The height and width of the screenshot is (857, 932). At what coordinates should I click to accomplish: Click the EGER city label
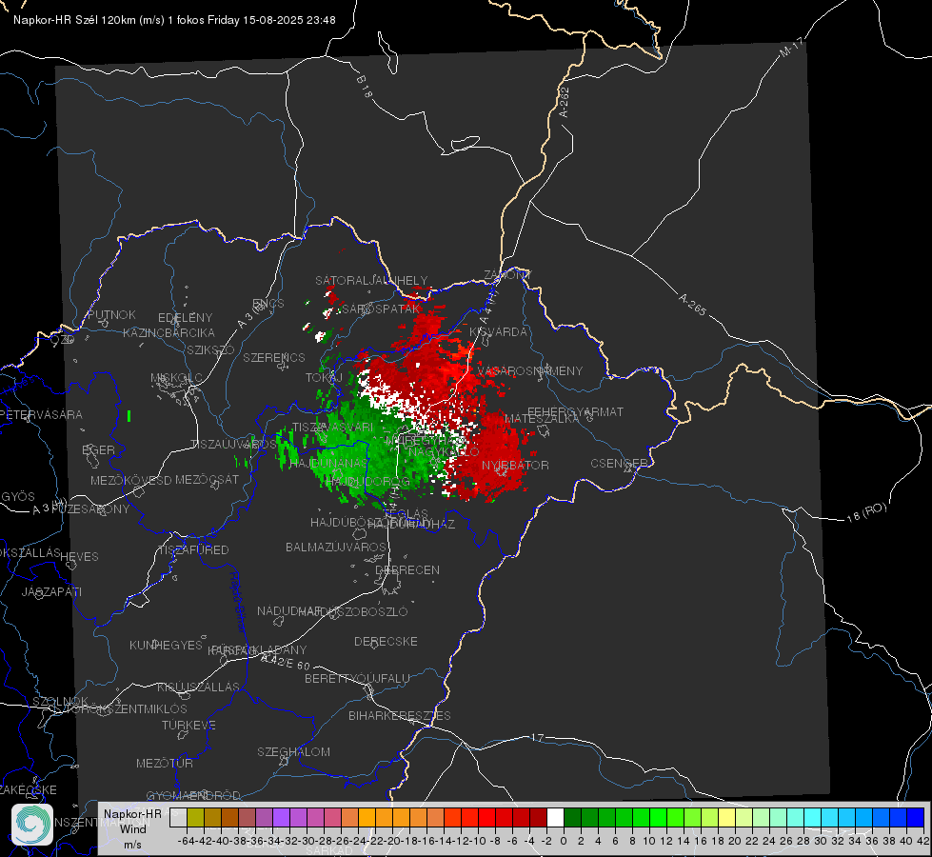[99, 449]
